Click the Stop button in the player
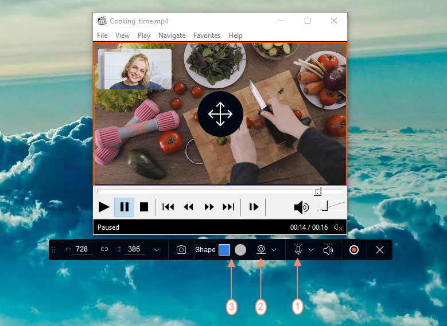 coord(144,207)
